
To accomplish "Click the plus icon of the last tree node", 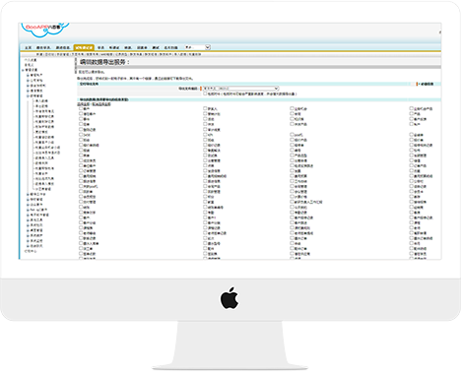I will coord(28,246).
